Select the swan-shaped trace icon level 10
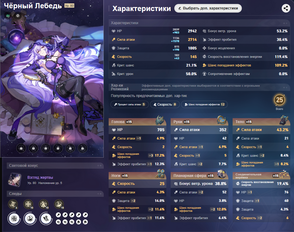 point(59,204)
